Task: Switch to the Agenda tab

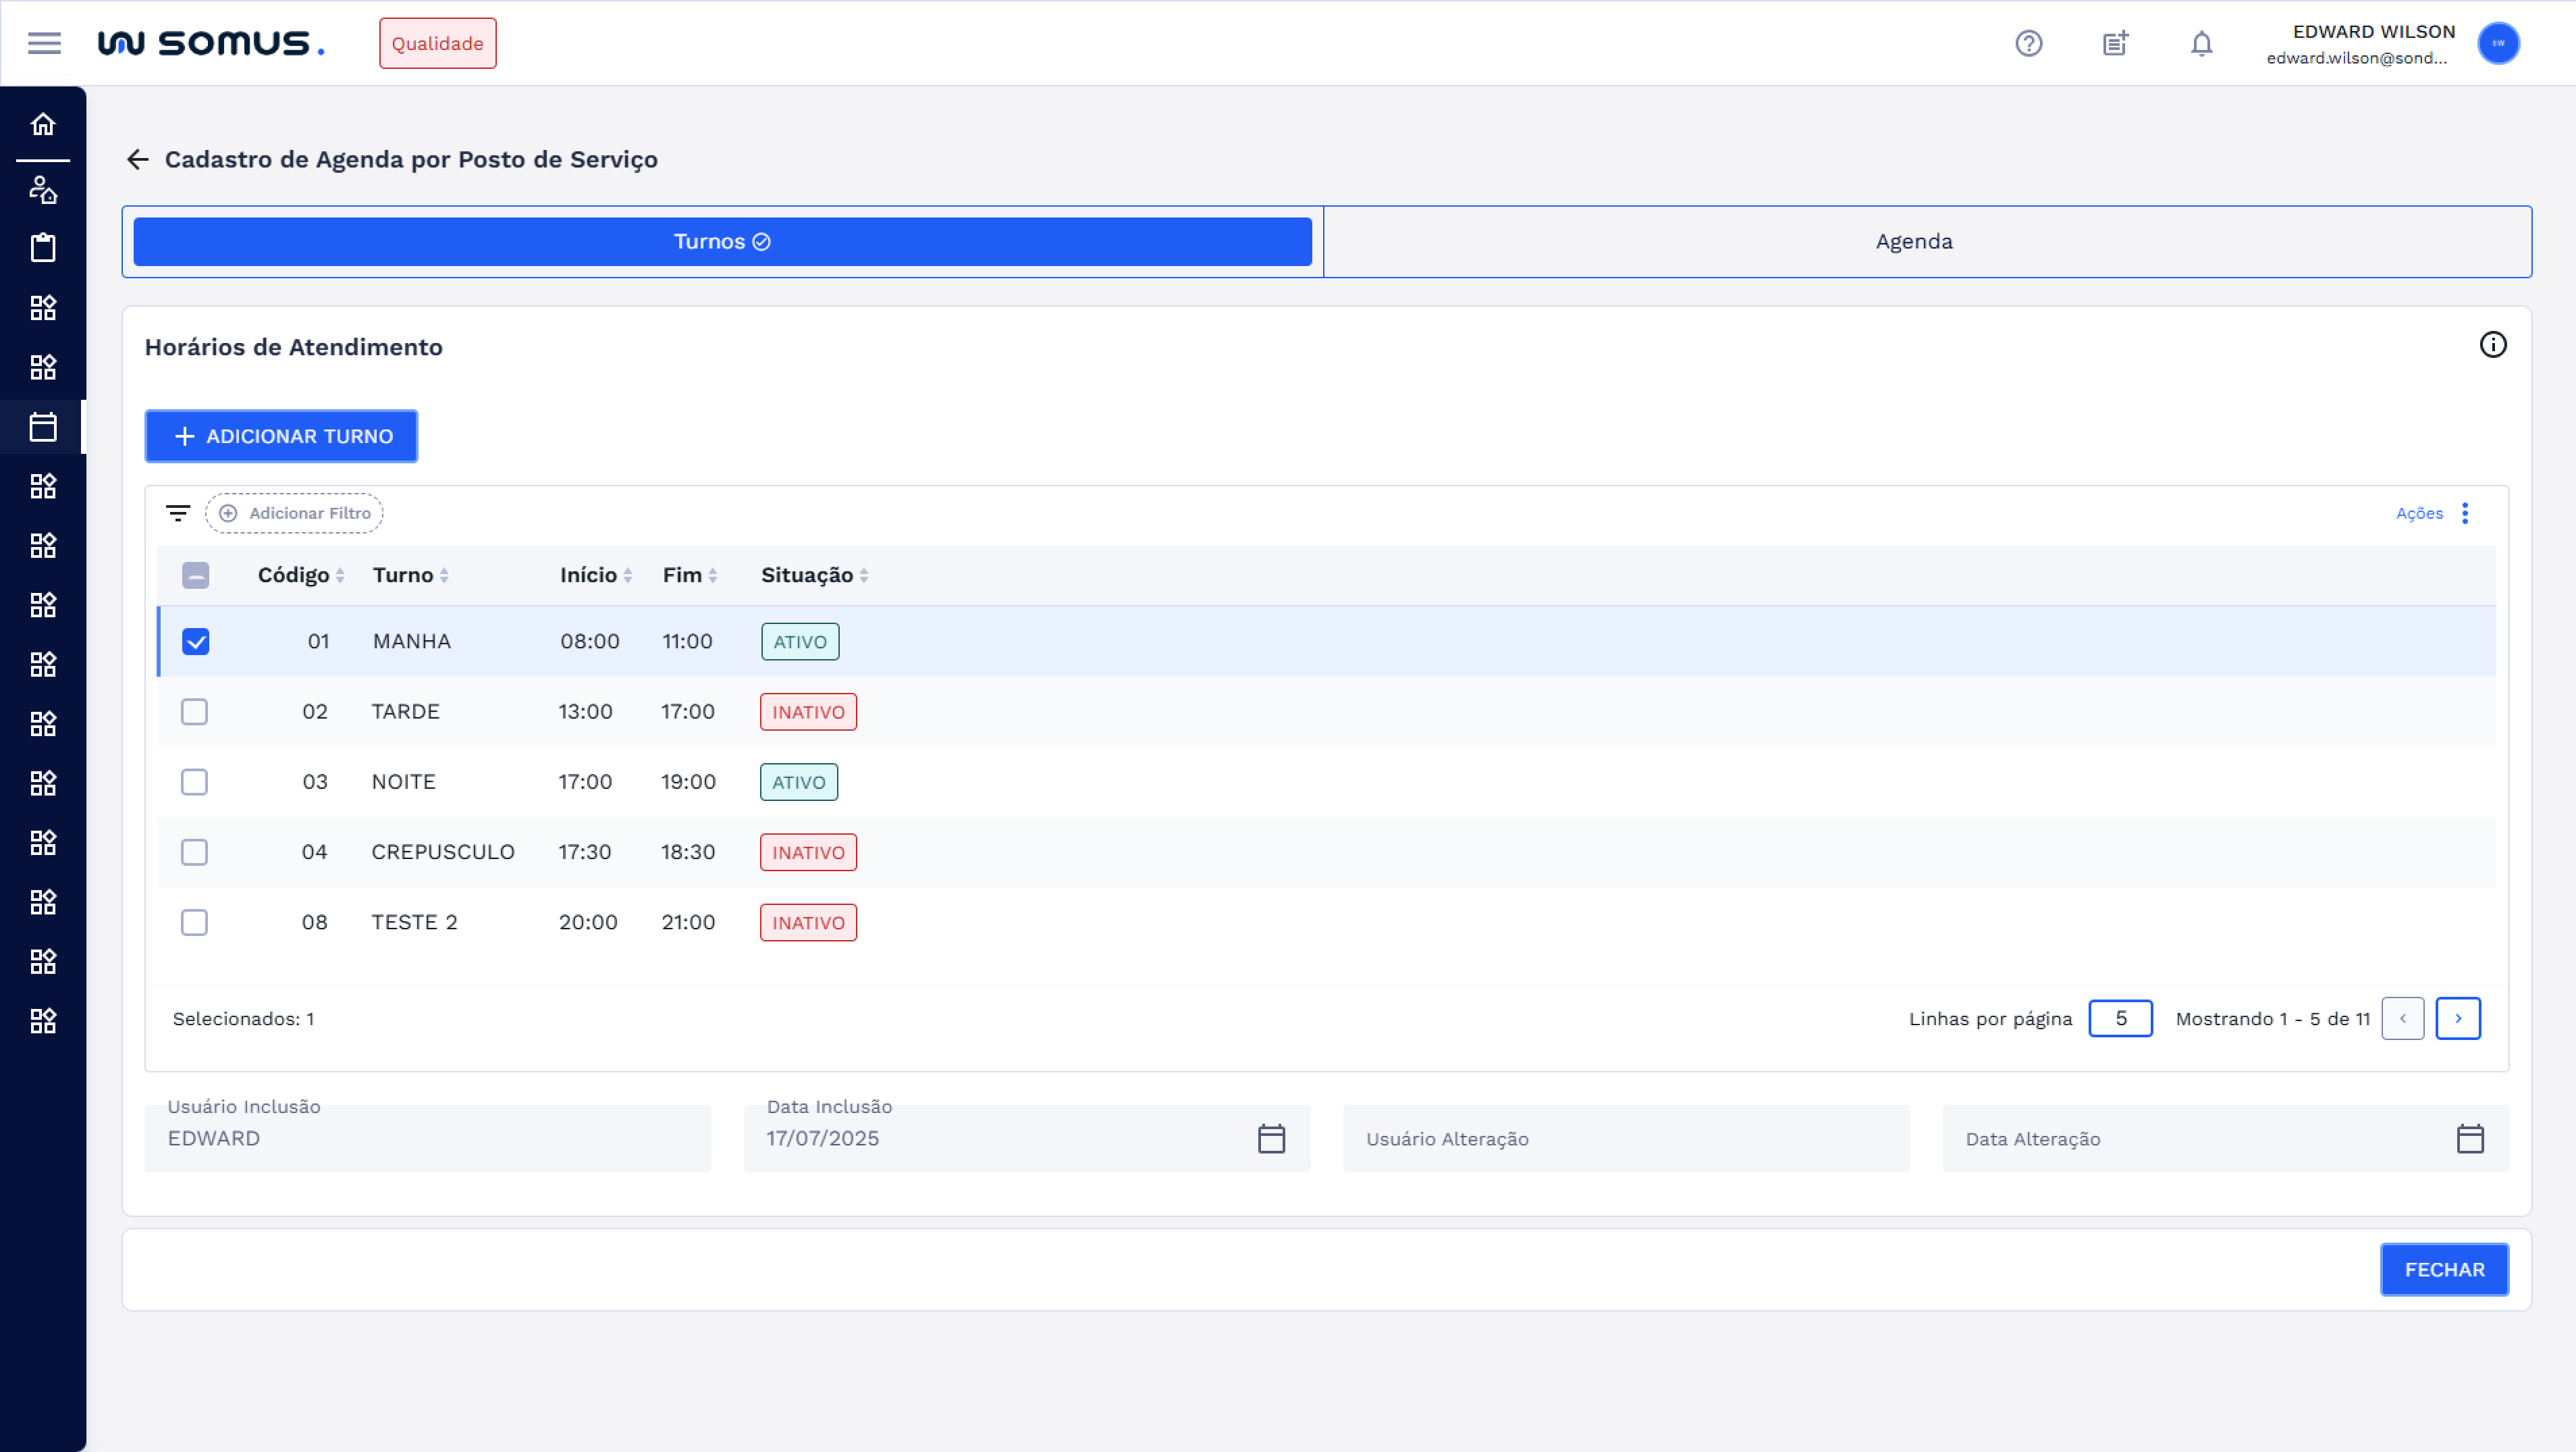Action: click(1913, 241)
